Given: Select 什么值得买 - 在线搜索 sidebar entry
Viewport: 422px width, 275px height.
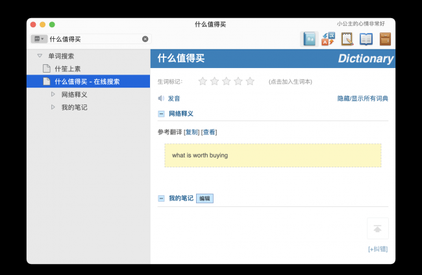Looking at the screenshot, I should pyautogui.click(x=88, y=81).
